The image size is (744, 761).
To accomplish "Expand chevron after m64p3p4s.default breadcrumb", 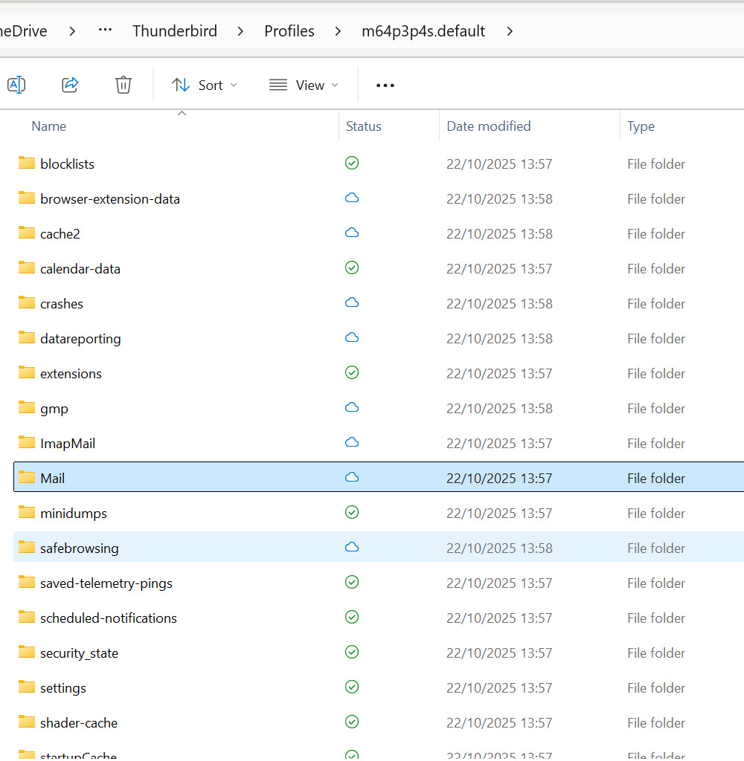I will point(510,31).
